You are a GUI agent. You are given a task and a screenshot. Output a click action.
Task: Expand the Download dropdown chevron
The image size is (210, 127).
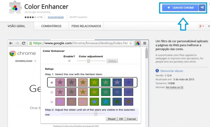(x=35, y=61)
